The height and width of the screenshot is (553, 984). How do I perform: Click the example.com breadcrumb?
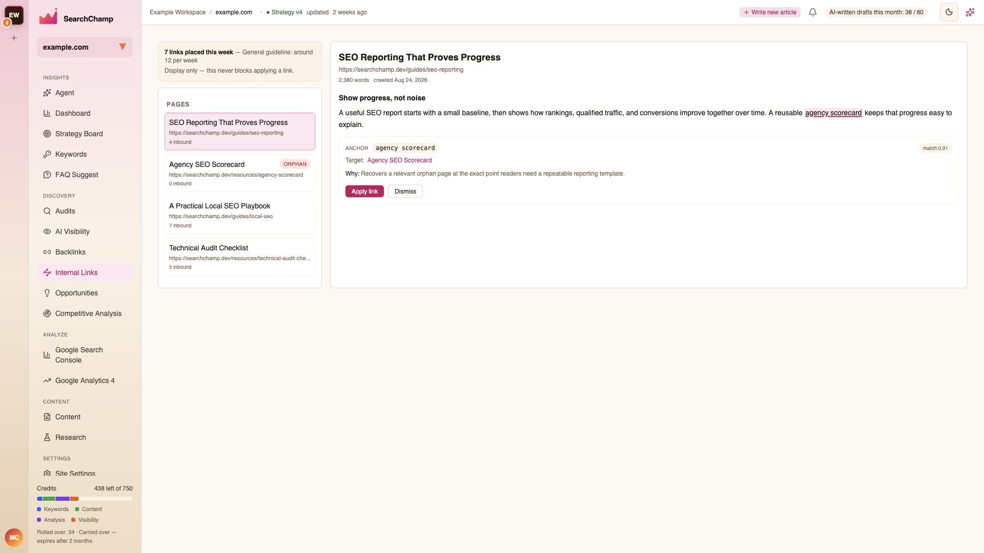(234, 12)
